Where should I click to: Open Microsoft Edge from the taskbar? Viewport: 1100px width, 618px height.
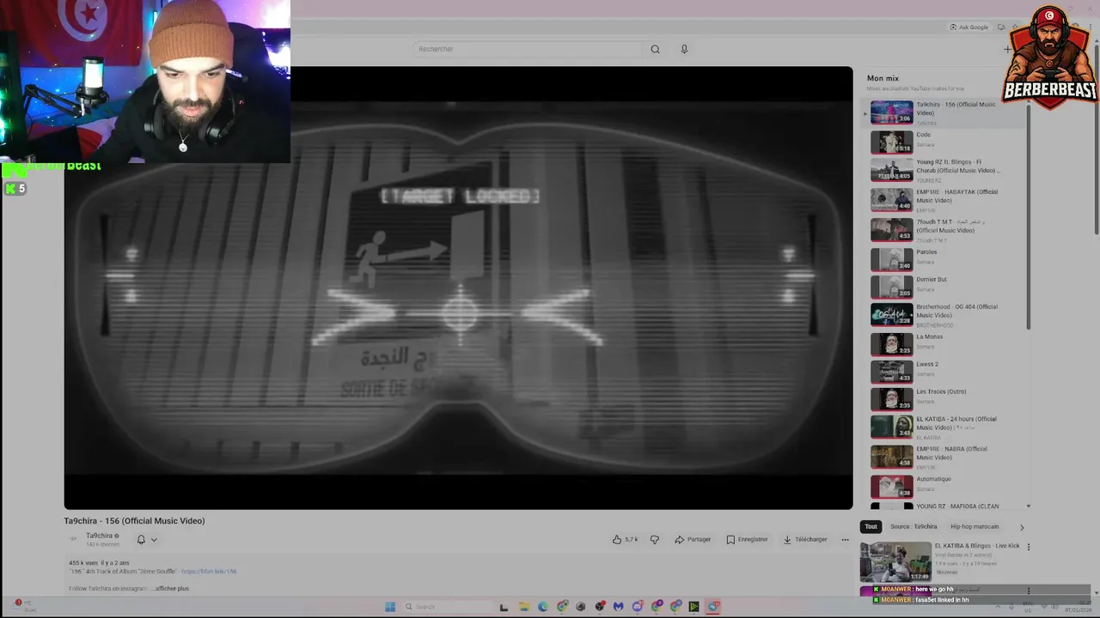pos(542,607)
